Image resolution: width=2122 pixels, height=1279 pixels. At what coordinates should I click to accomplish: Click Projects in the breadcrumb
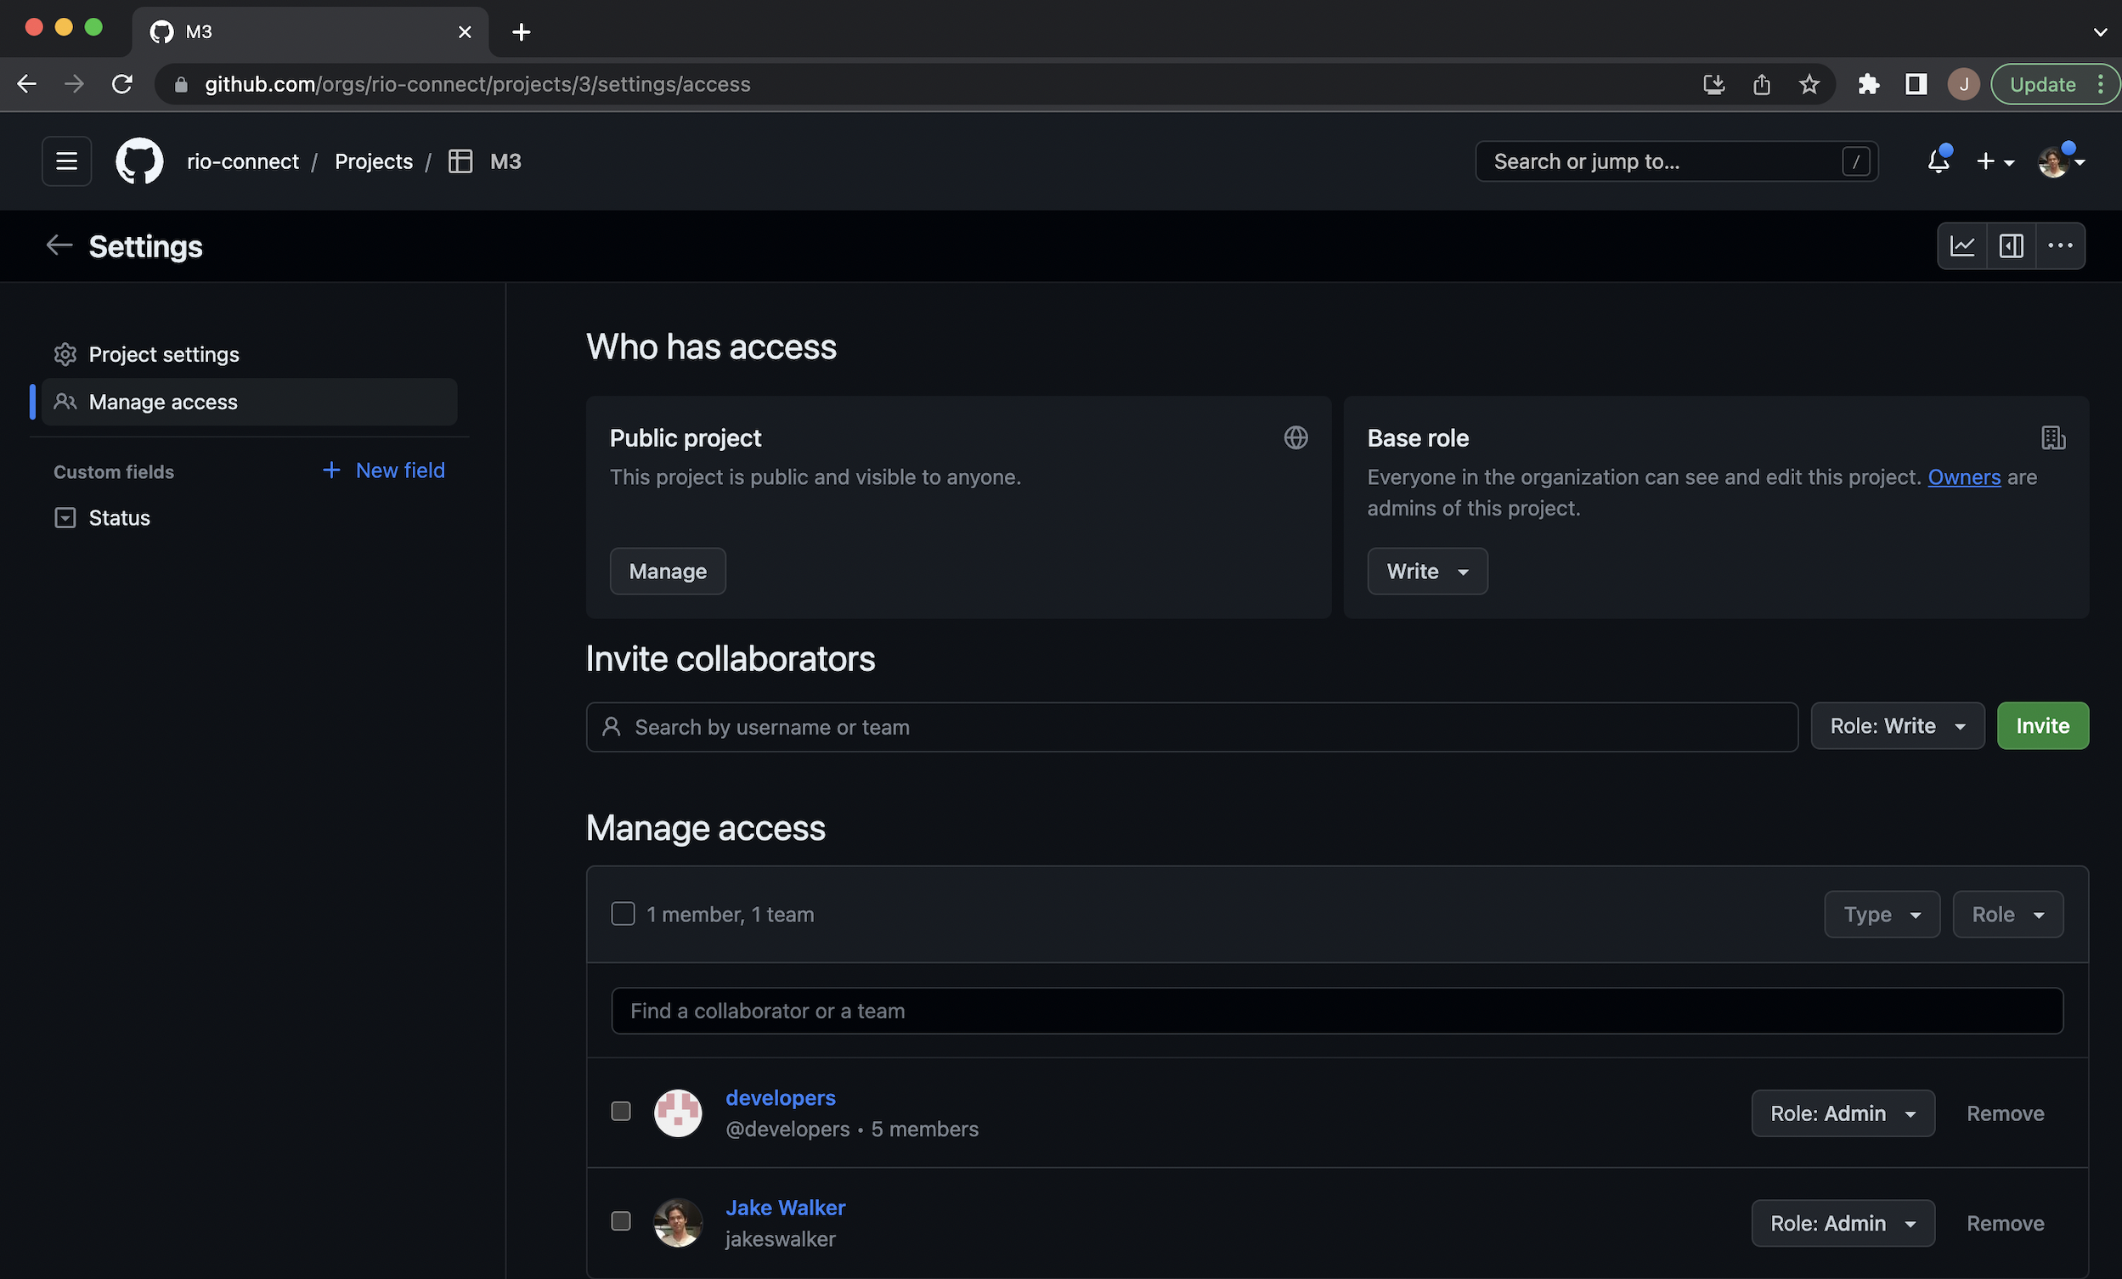click(x=374, y=161)
